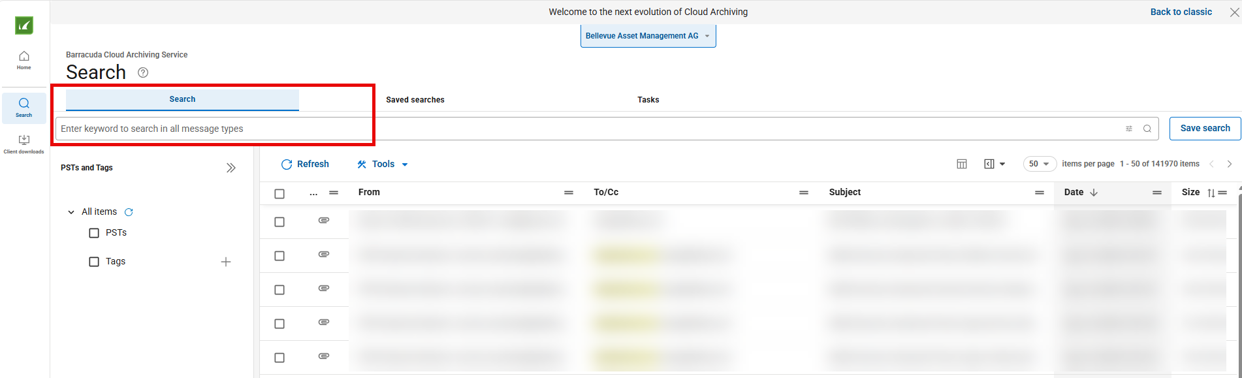Open the Size column menu handle

(x=1222, y=193)
